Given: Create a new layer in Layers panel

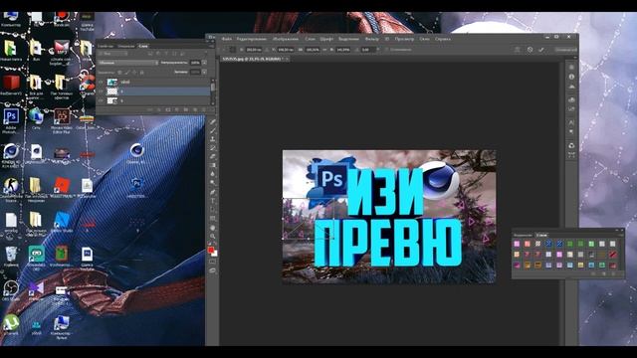Looking at the screenshot, I should click(195, 109).
